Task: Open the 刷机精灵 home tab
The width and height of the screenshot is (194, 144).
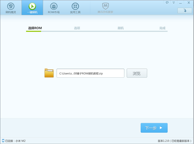Action: pyautogui.click(x=11, y=8)
